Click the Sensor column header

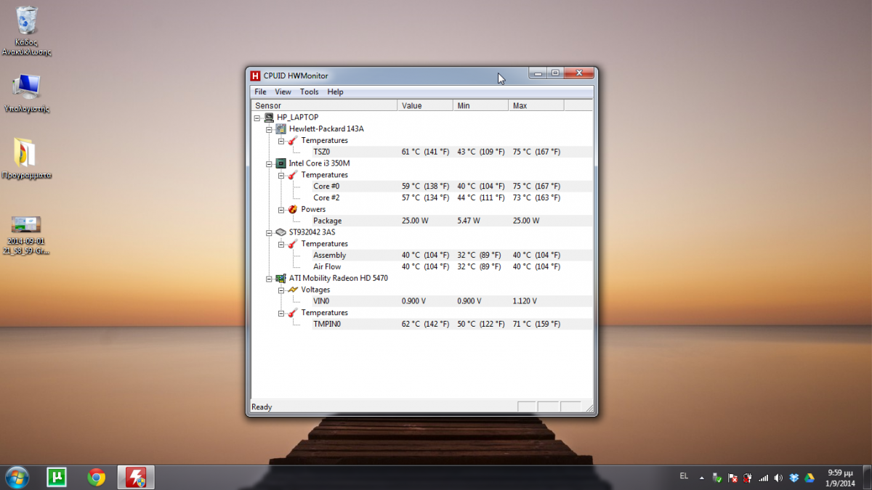pos(325,106)
